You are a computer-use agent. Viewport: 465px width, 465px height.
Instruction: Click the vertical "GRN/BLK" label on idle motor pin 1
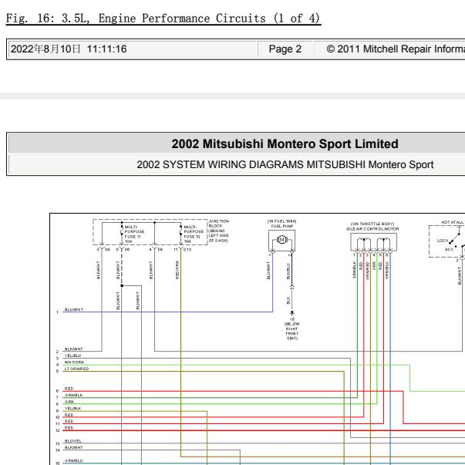pos(354,270)
